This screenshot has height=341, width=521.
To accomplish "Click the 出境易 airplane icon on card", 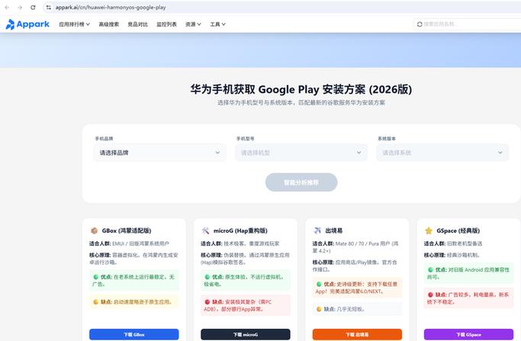I will [x=317, y=231].
